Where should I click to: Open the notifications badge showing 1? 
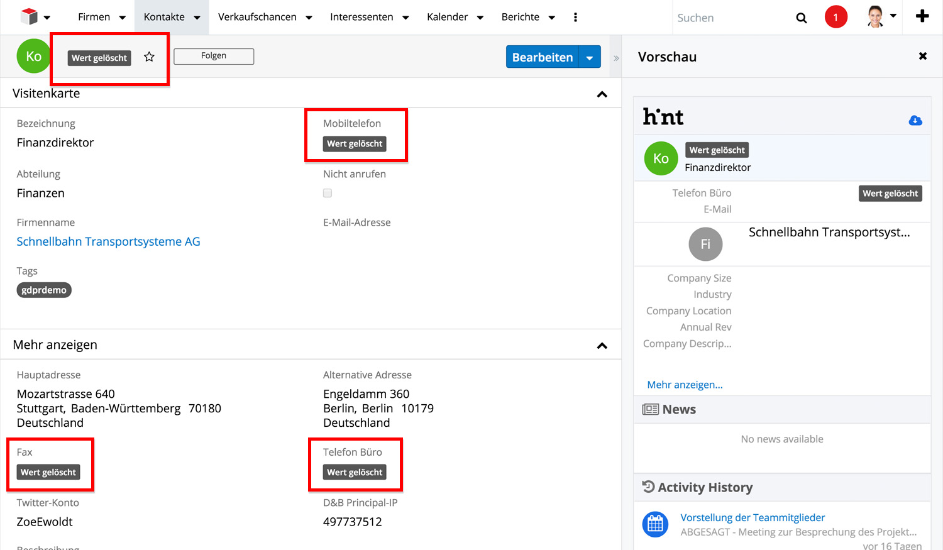(x=835, y=17)
